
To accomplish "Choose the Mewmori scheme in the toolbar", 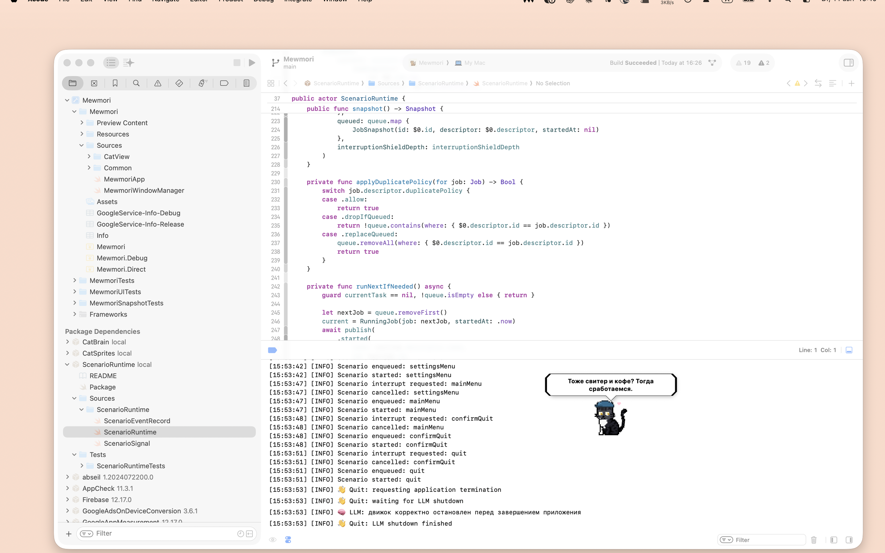I will 427,63.
